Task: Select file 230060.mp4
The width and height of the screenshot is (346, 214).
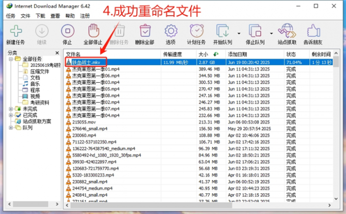Action: (x=84, y=135)
